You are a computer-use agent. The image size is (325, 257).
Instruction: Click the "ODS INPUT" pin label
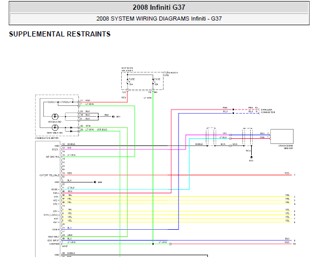pos(53,241)
